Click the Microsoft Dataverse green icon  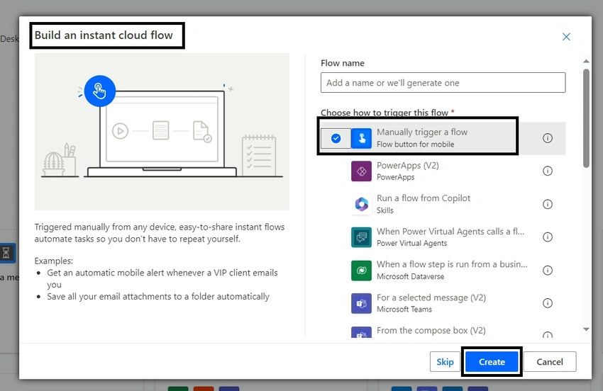pyautogui.click(x=362, y=271)
